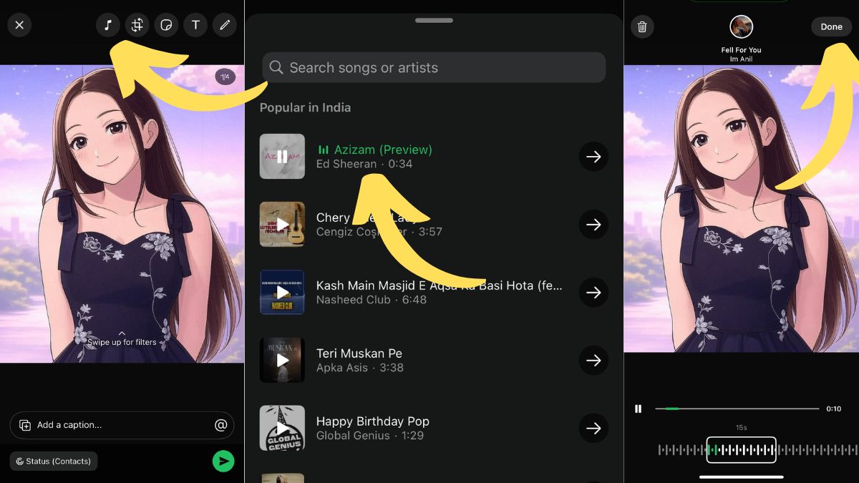This screenshot has height=483, width=859.
Task: Choose Happy Birthday Pop arrow button
Action: (593, 429)
